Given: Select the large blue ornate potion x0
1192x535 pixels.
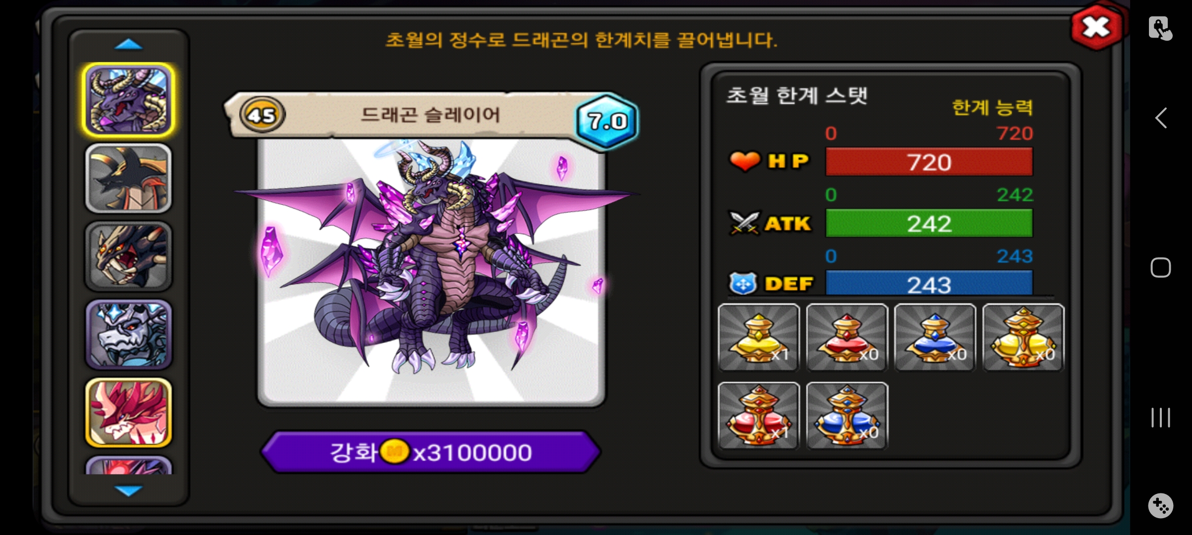Looking at the screenshot, I should [847, 416].
